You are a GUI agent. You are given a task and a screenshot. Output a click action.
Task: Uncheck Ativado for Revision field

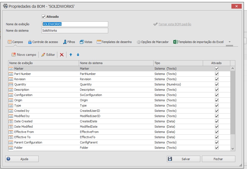[x=217, y=79]
